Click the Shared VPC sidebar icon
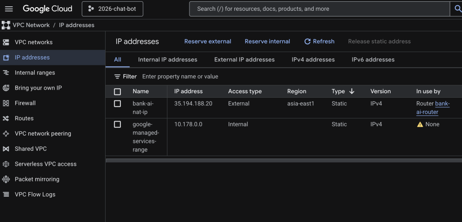 [6, 149]
